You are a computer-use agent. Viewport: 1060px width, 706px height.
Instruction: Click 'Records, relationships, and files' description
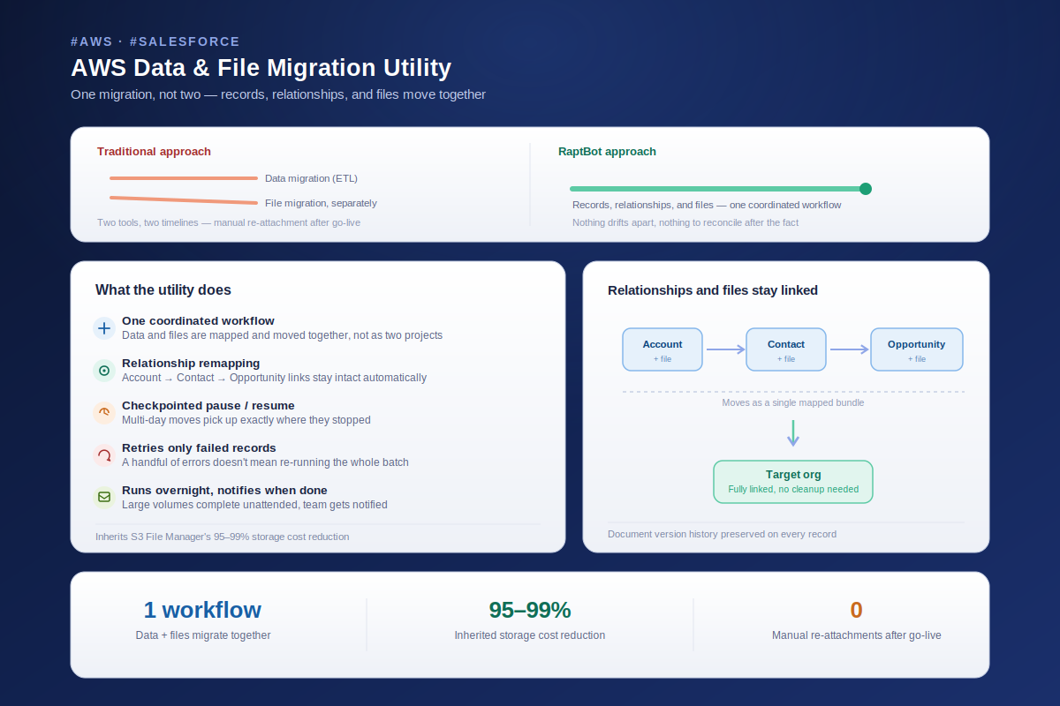707,205
